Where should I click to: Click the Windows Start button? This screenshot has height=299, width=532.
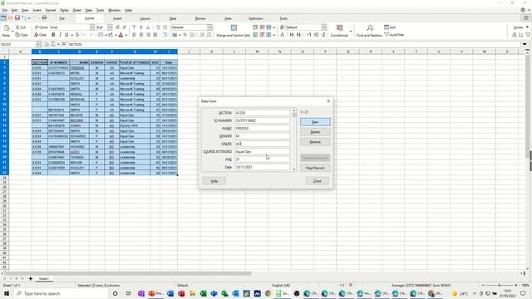(6, 293)
